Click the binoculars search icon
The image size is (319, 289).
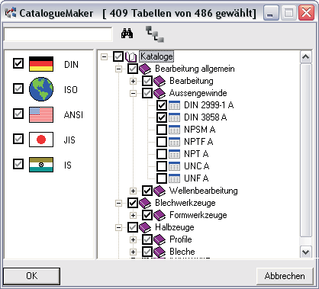(x=127, y=34)
